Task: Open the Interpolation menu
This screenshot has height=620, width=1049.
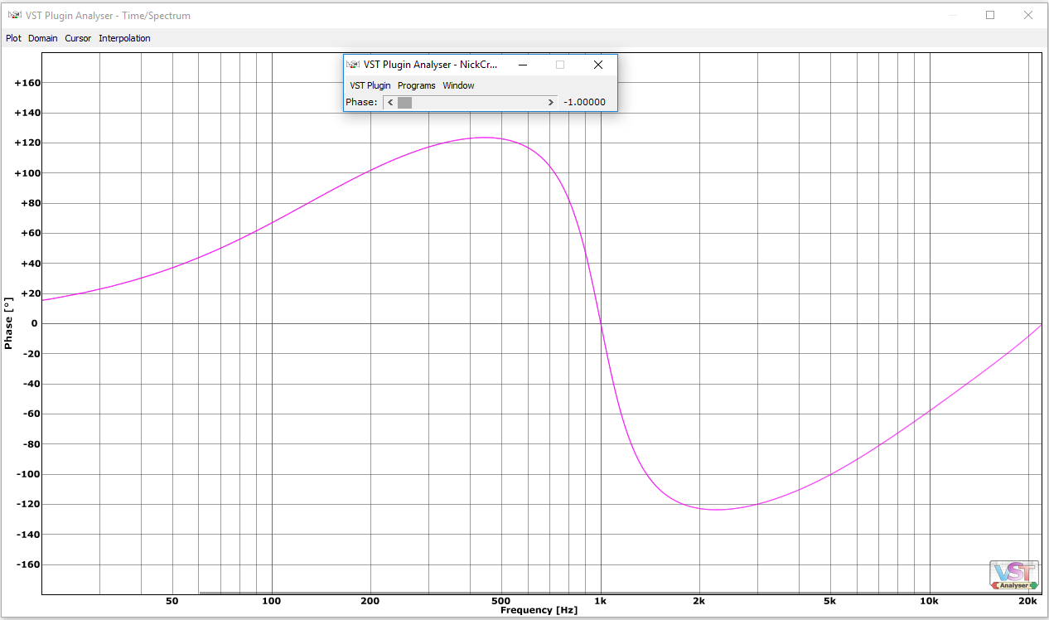Action: coord(124,38)
